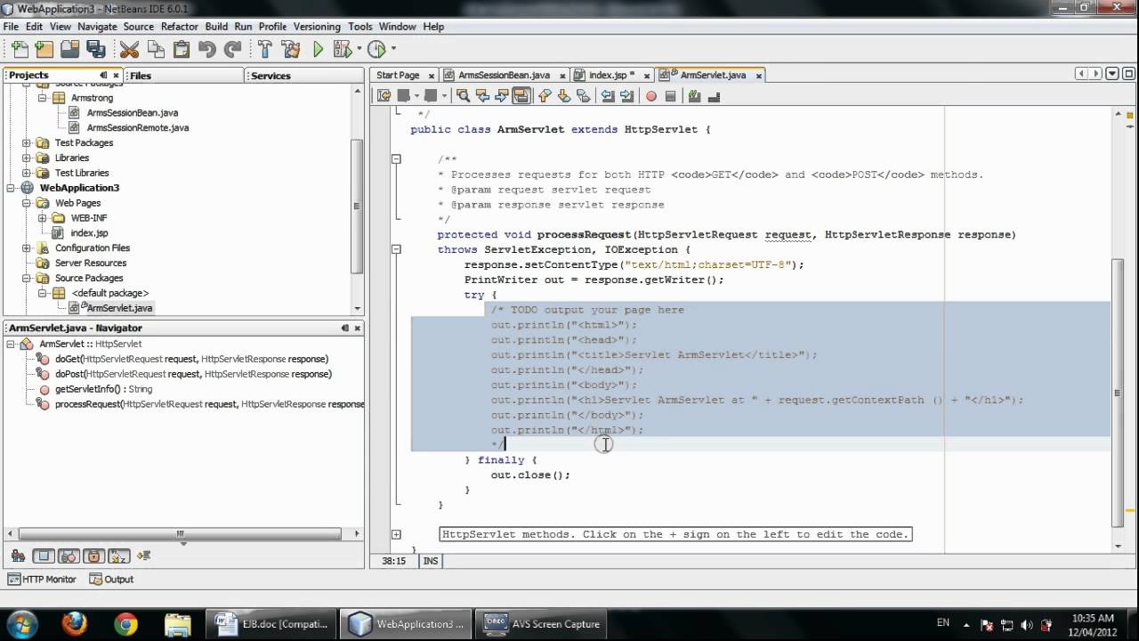Click the Open Project toolbar icon
The width and height of the screenshot is (1139, 641).
coord(69,49)
